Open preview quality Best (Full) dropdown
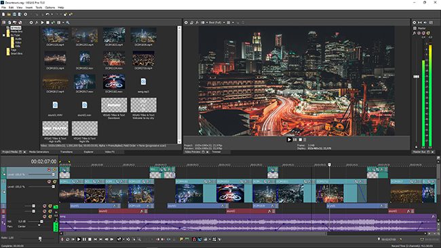The image size is (441, 248). click(x=216, y=22)
